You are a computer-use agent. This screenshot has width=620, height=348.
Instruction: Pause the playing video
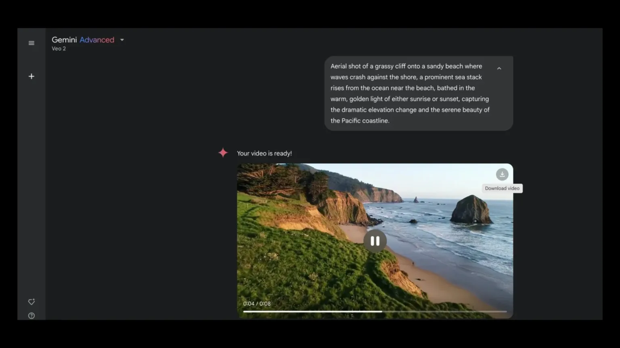[375, 241]
